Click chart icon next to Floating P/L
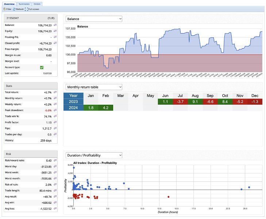Viewport: 266px width, 219px height. coord(55,37)
